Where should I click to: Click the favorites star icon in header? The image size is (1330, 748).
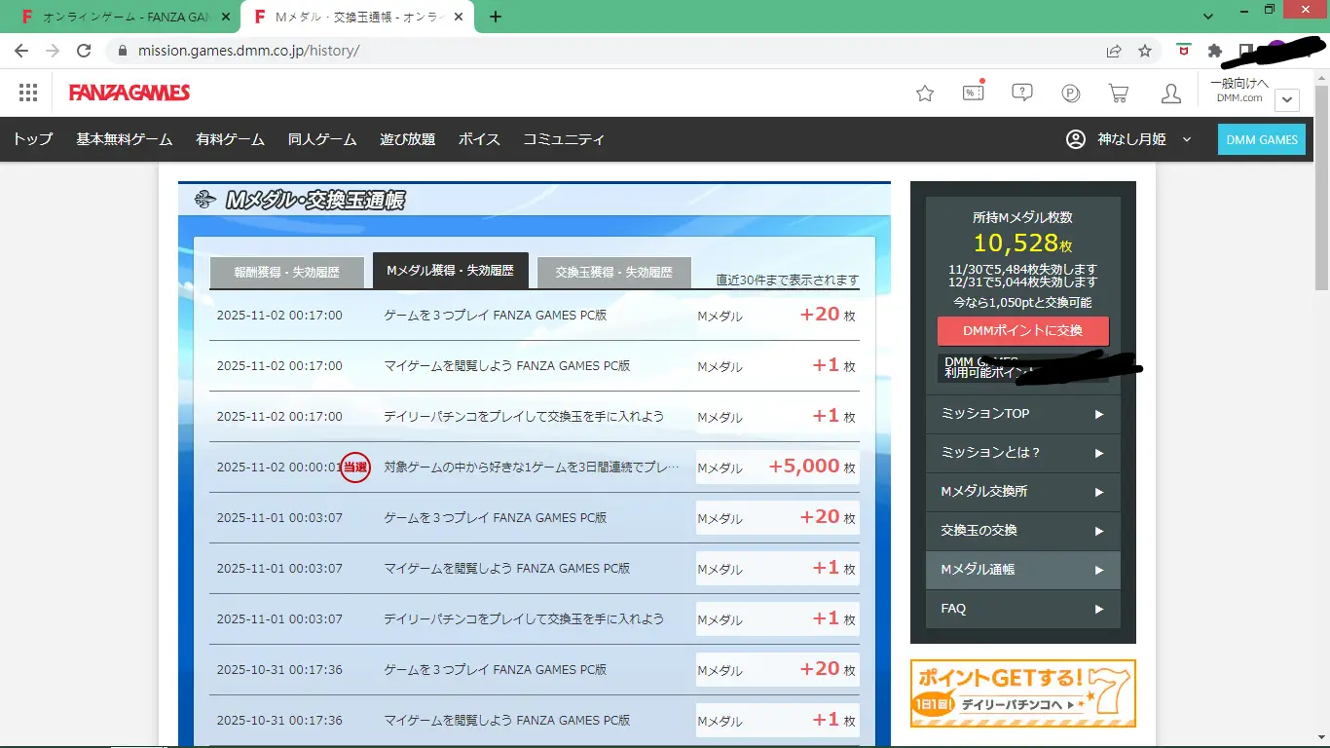[925, 93]
